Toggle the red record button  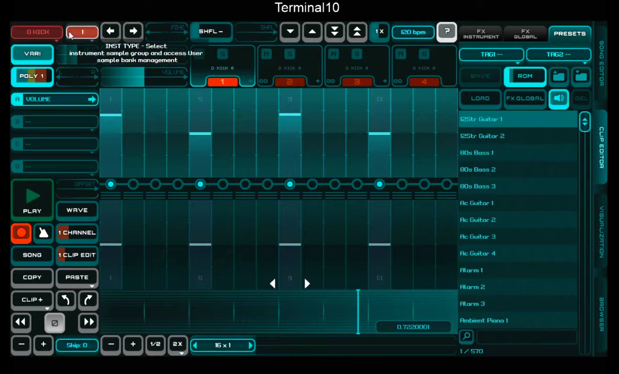pos(21,233)
